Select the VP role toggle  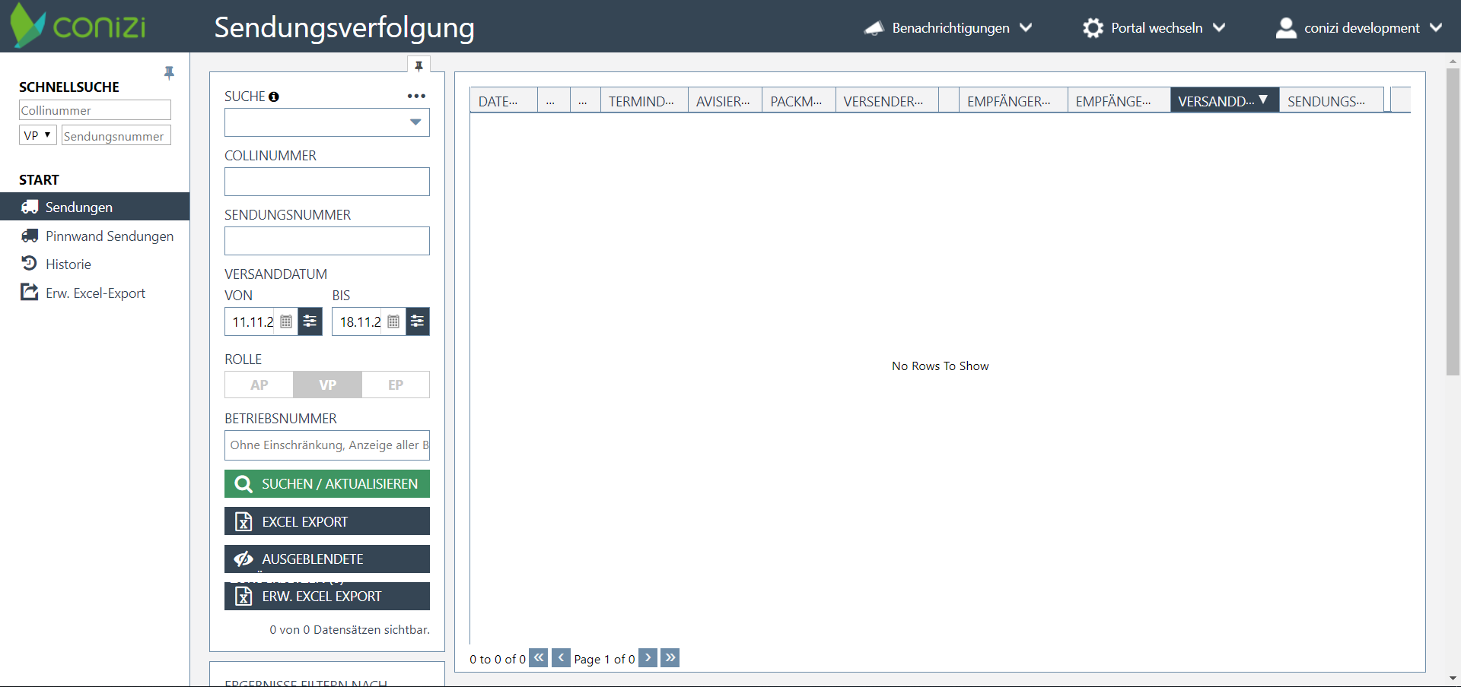[x=327, y=385]
